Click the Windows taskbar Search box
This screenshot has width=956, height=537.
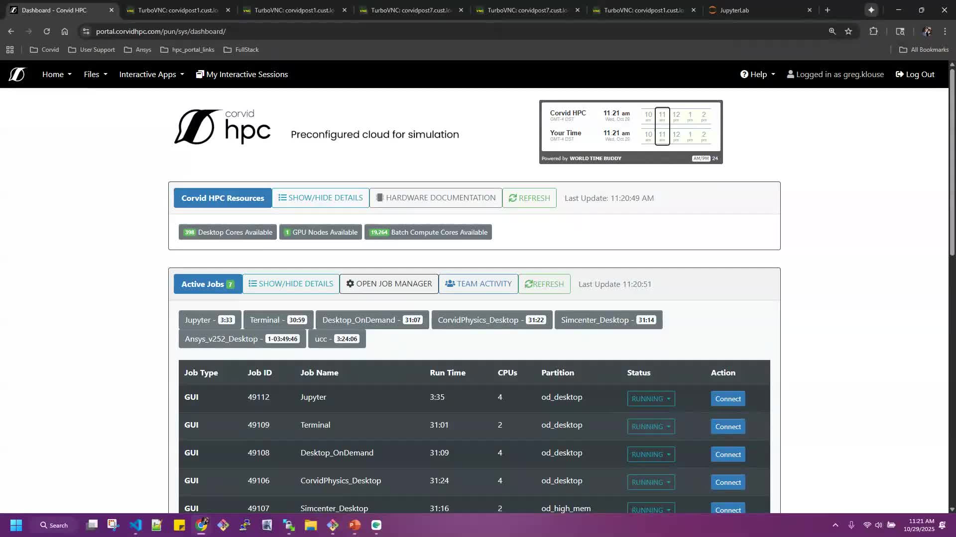click(x=54, y=525)
